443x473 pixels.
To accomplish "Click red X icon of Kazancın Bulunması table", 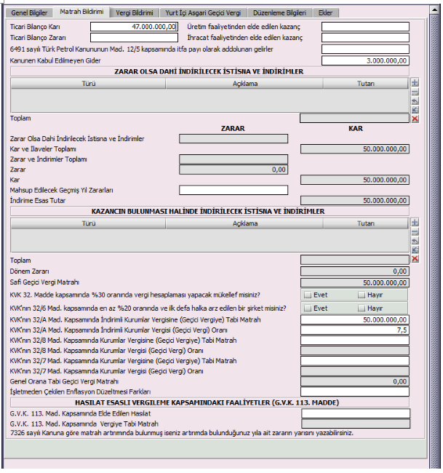I will click(x=415, y=258).
